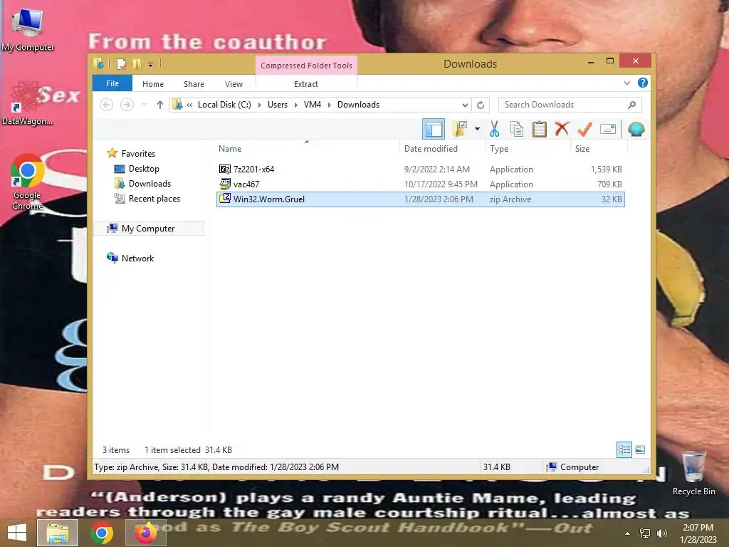Image resolution: width=729 pixels, height=547 pixels.
Task: Open the File menu tab
Action: coord(112,83)
